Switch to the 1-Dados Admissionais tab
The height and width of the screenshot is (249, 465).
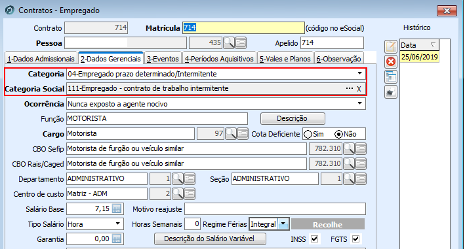click(41, 59)
